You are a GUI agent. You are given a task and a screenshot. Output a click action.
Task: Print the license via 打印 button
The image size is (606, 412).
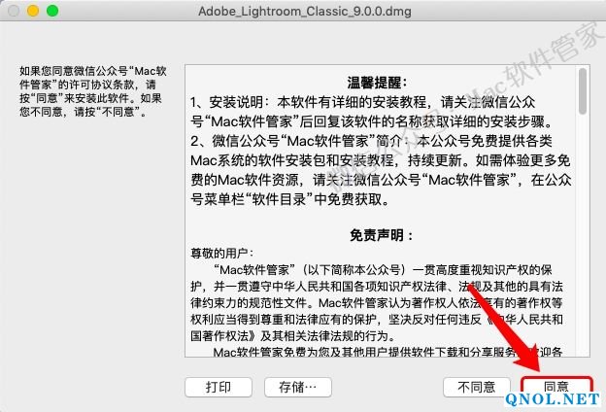[x=219, y=387]
